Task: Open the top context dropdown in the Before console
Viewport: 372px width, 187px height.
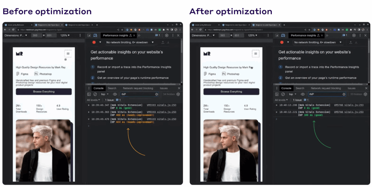Action: (x=105, y=94)
